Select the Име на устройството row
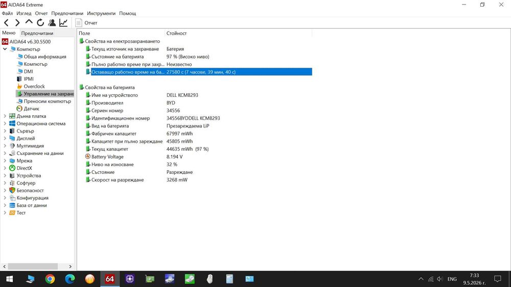Viewport: 511px width, 287px height. click(x=198, y=95)
